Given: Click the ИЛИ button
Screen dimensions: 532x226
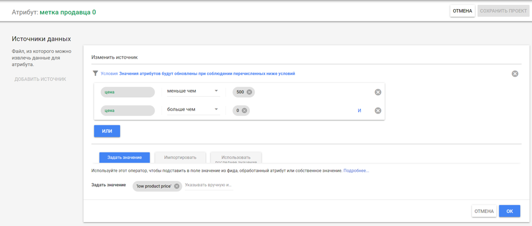Looking at the screenshot, I should pyautogui.click(x=107, y=131).
